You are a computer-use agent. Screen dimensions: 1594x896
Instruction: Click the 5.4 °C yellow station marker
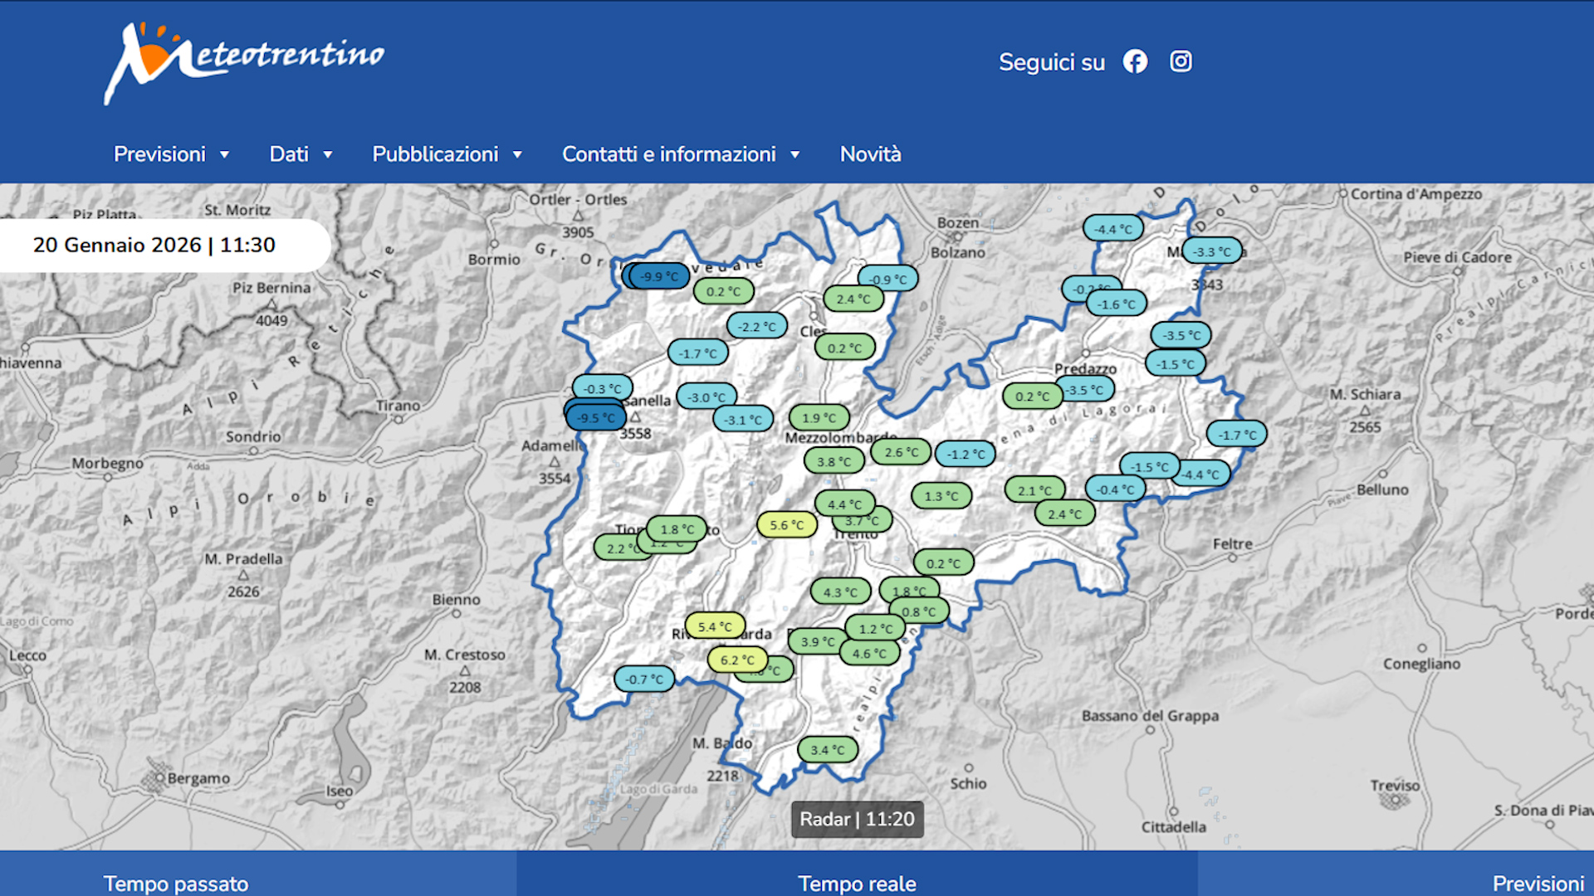click(714, 626)
